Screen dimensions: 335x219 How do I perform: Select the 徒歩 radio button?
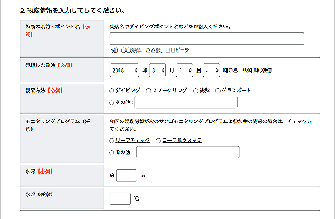pyautogui.click(x=196, y=91)
